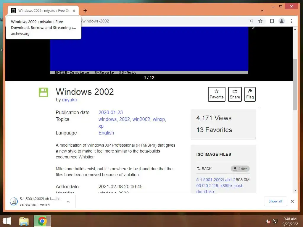The image size is (303, 227).
Task: Click the 'ISO IMAGE FILES' heading
Action: pos(214,154)
